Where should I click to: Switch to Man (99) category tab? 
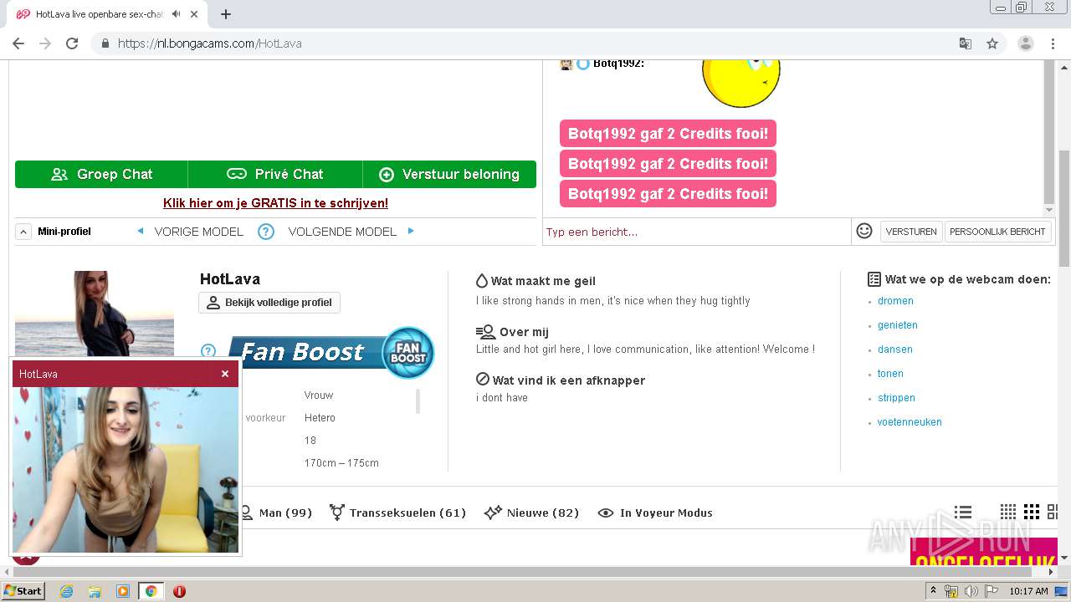pos(276,513)
